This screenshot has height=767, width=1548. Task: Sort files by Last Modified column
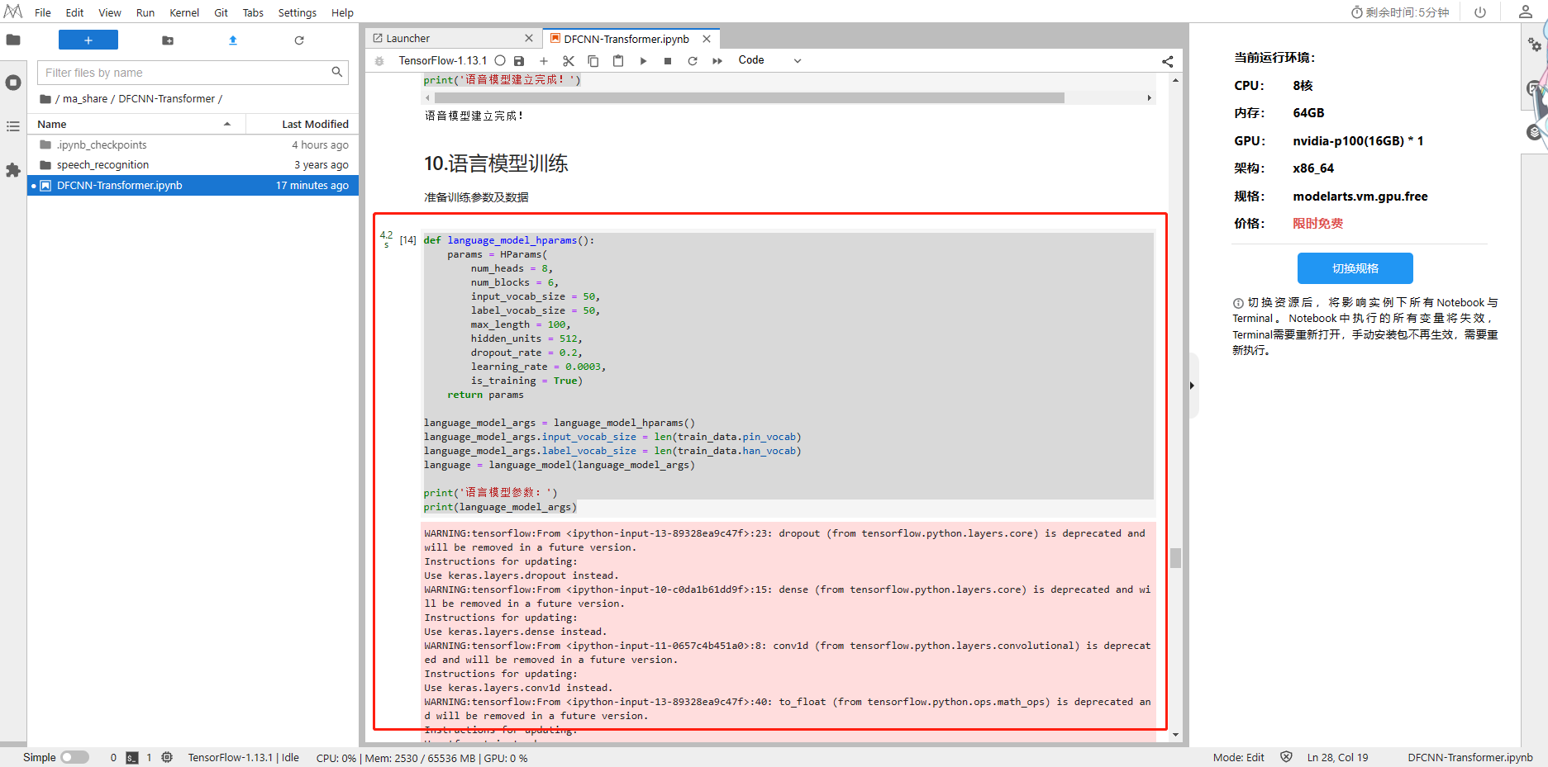[302, 124]
